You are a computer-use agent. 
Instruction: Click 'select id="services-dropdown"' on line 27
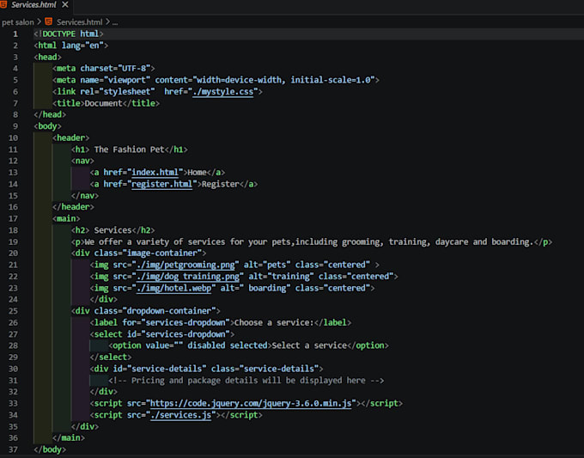(x=162, y=334)
